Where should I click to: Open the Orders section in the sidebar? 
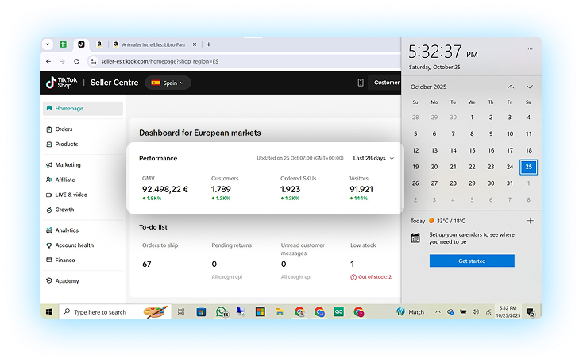coord(64,129)
